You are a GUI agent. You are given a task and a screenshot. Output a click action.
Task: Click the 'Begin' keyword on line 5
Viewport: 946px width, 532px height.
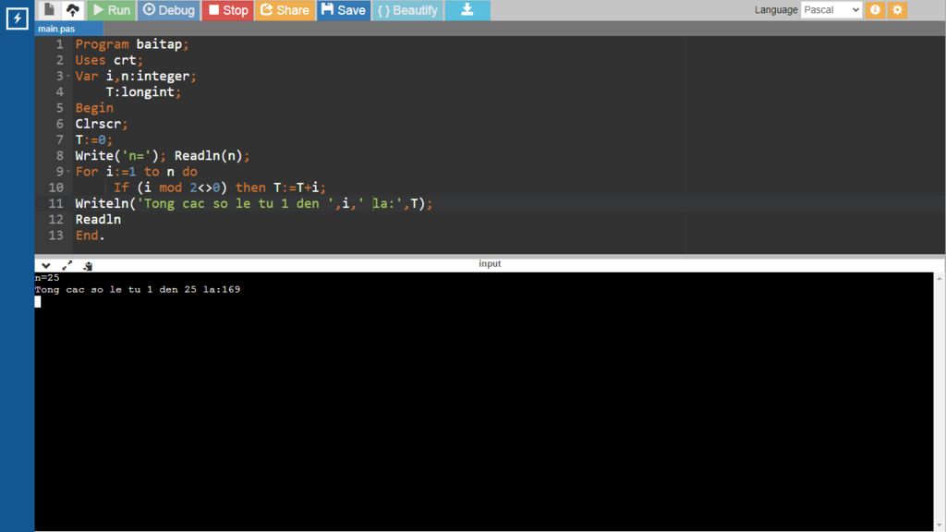[94, 108]
